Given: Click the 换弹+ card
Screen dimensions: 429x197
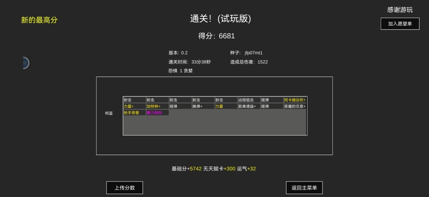Looking at the screenshot, I should tap(203, 106).
